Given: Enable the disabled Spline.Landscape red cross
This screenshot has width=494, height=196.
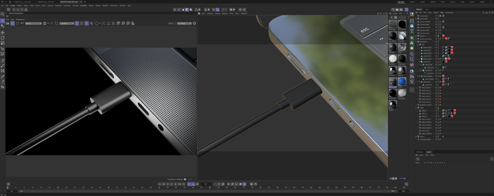Looking at the screenshot, I should (440, 39).
